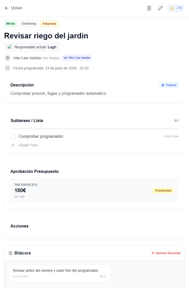This screenshot has height=288, width=189.
Task: Click the Acciones section header
Action: pyautogui.click(x=20, y=226)
